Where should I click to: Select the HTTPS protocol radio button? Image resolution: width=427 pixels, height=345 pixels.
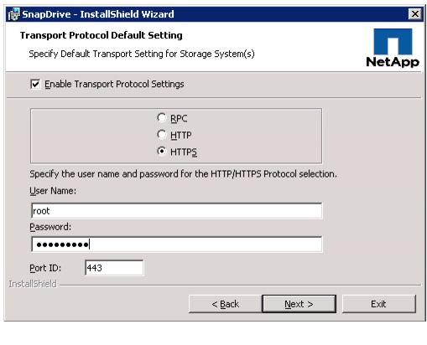161,152
